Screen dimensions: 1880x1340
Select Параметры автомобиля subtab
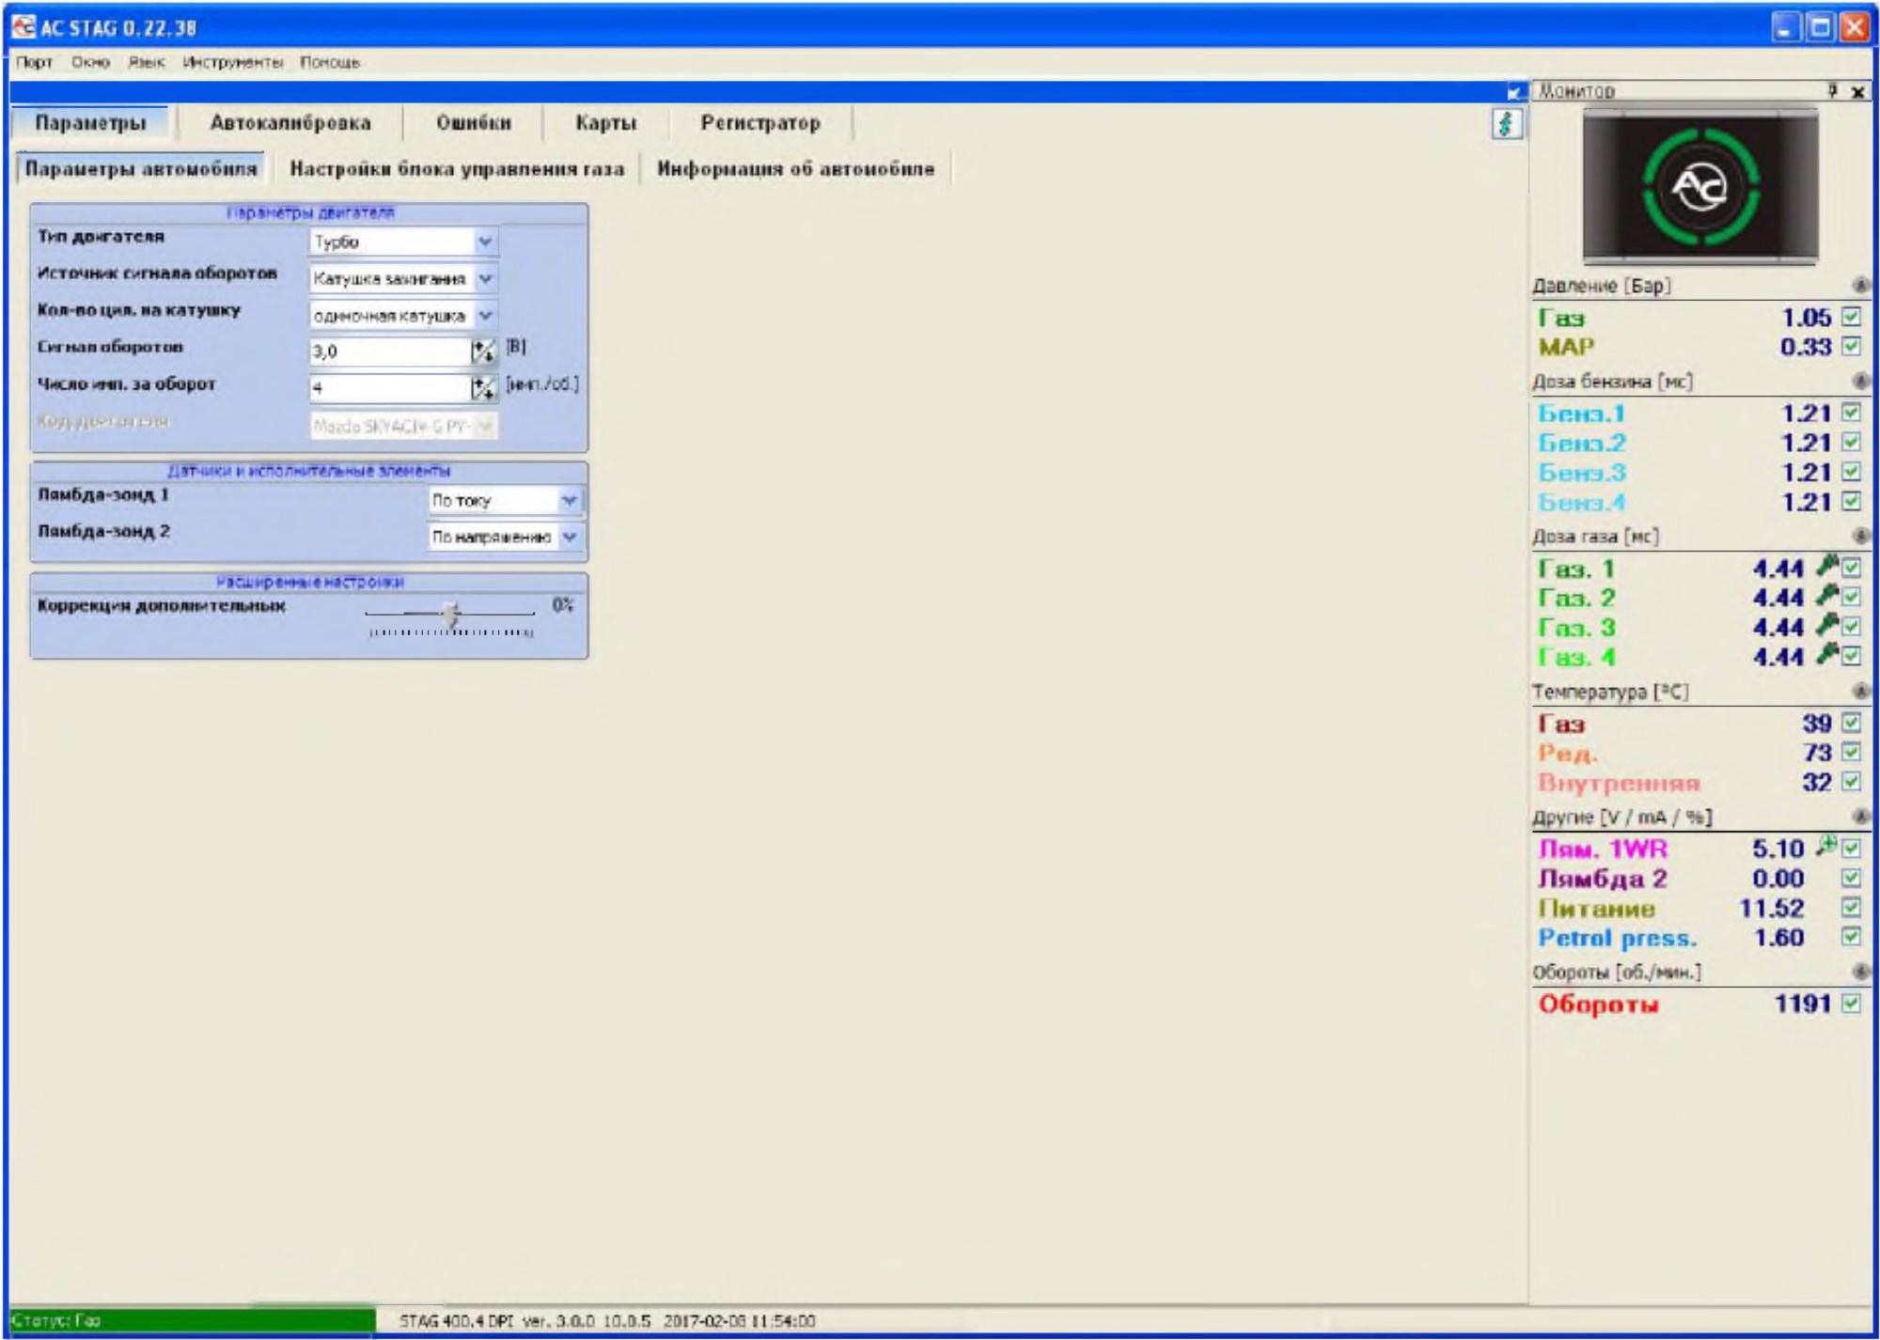point(141,169)
